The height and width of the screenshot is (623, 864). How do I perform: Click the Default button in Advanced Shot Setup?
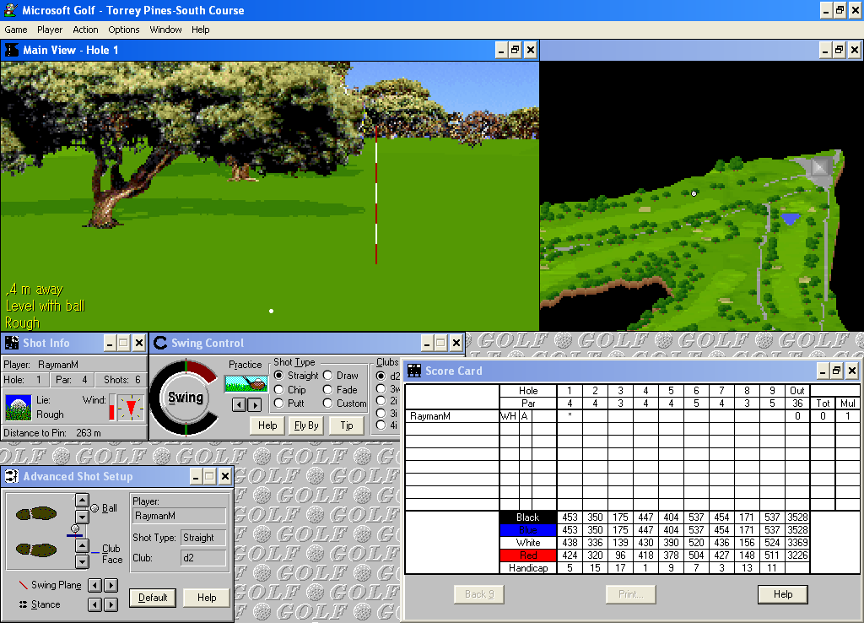[x=153, y=598]
